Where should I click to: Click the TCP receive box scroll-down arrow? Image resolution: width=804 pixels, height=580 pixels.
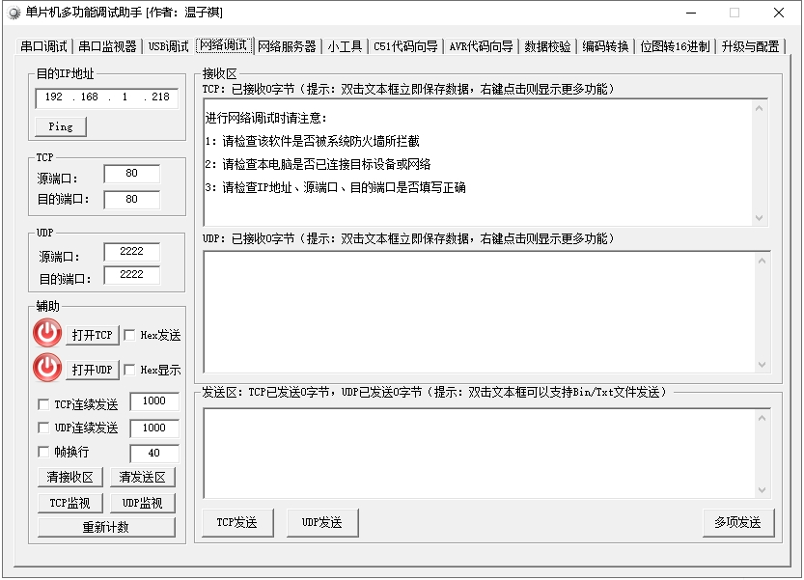[760, 217]
